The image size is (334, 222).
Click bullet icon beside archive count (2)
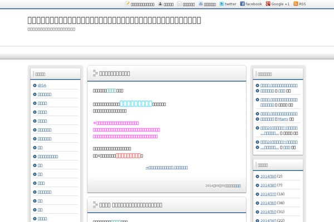tap(257, 176)
